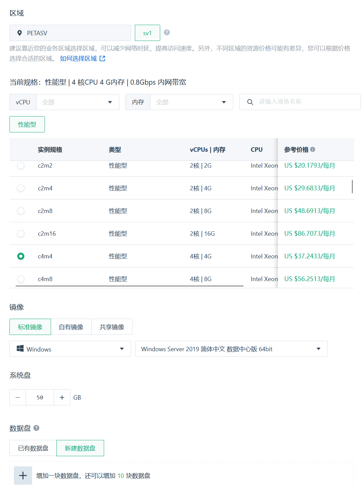Open the vCPU filter dropdown
The height and width of the screenshot is (486, 364).
[77, 102]
